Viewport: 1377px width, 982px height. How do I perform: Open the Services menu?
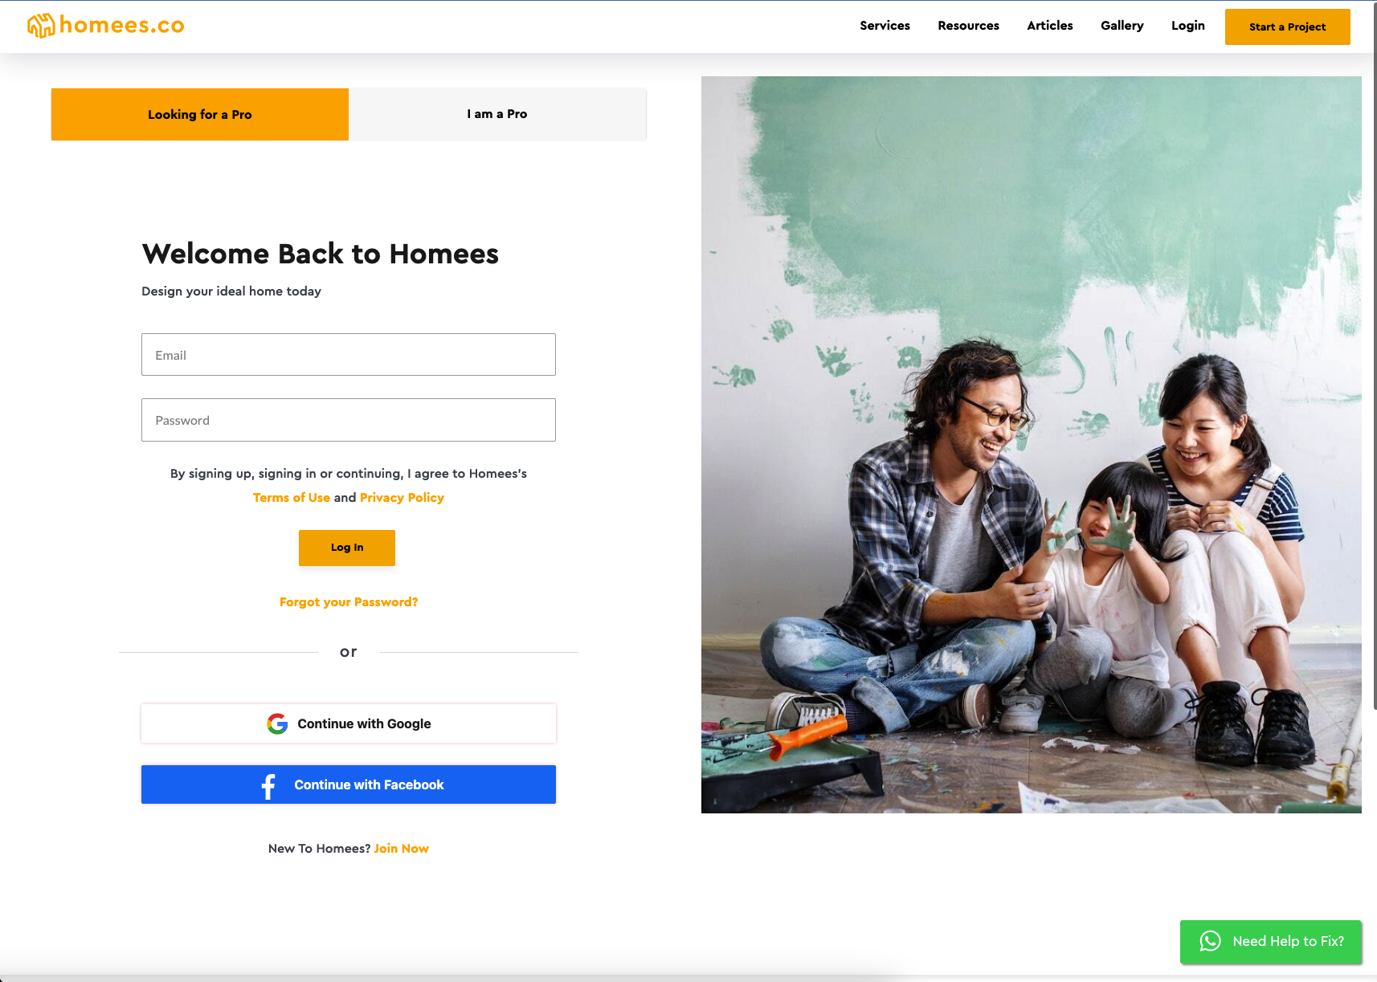click(x=885, y=26)
